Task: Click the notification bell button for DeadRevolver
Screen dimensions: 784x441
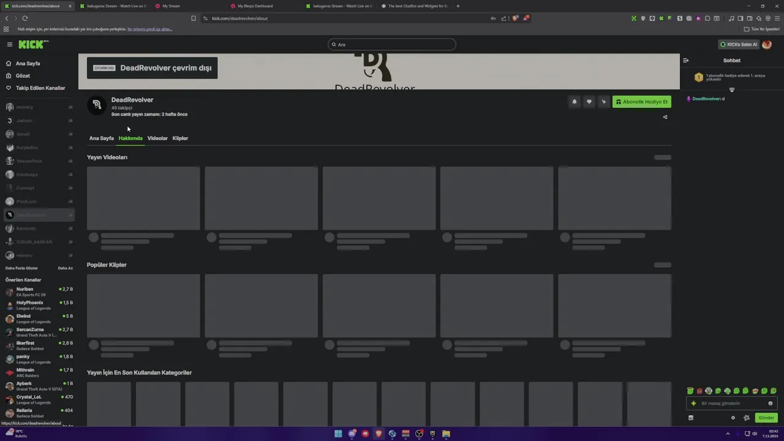Action: [574, 102]
